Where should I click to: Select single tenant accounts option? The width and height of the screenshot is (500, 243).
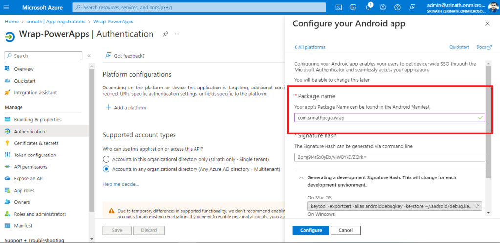(106, 159)
